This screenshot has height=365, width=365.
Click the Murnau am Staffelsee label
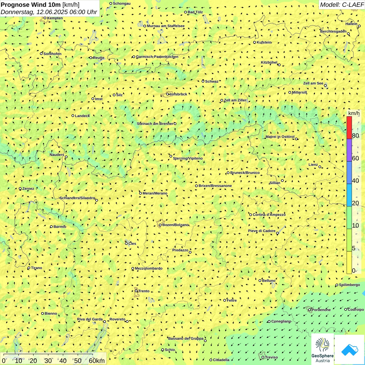coord(166,26)
